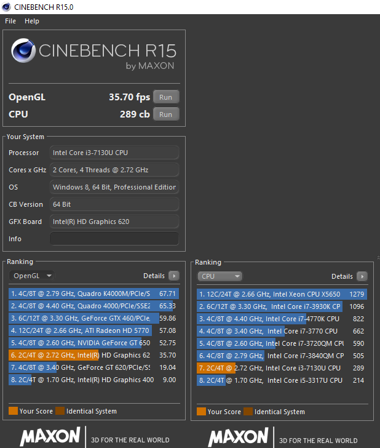
Task: Click the right MAXON footer logo
Action: pyautogui.click(x=239, y=438)
